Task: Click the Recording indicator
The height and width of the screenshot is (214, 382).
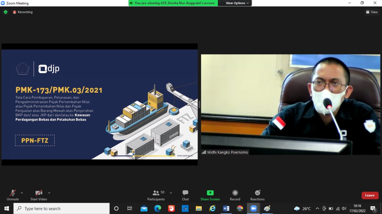Action: [x=23, y=12]
